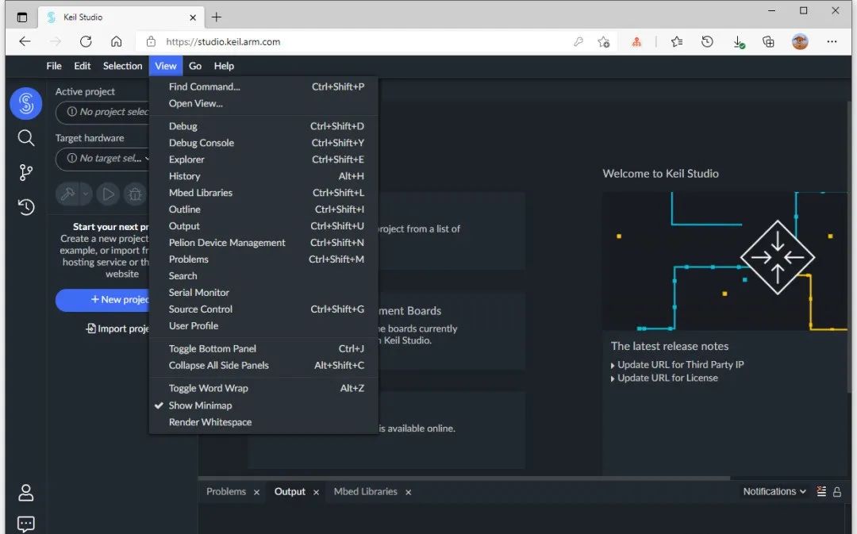Click the Import project link

117,328
